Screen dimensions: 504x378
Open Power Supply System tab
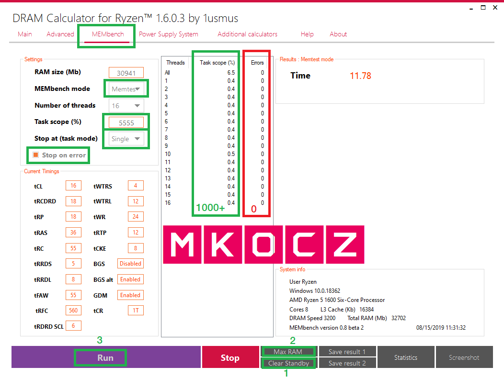coord(169,34)
